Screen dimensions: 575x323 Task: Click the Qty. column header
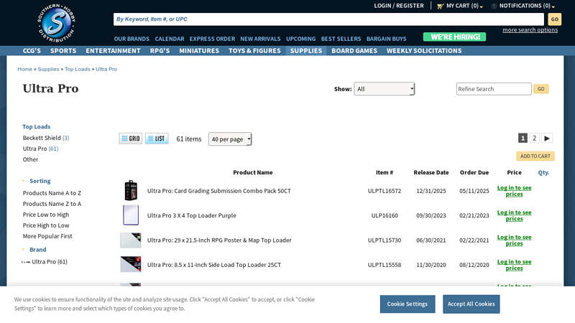coord(543,172)
